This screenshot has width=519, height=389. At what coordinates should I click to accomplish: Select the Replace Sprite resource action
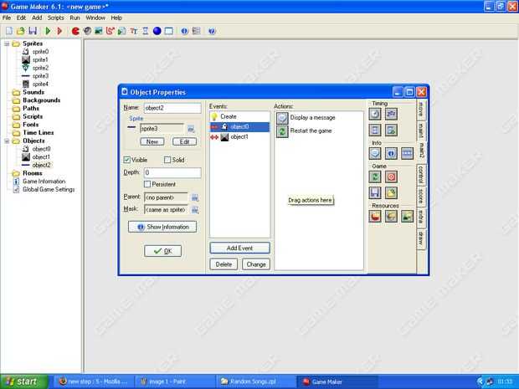coord(375,217)
